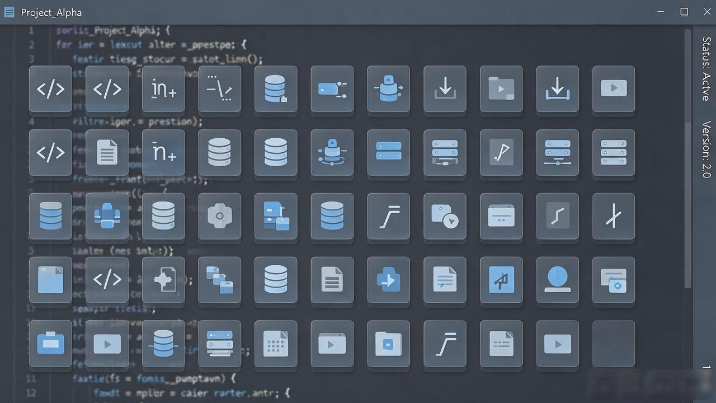Select the blue cascading windows icon
This screenshot has width=716, height=403.
tap(220, 279)
